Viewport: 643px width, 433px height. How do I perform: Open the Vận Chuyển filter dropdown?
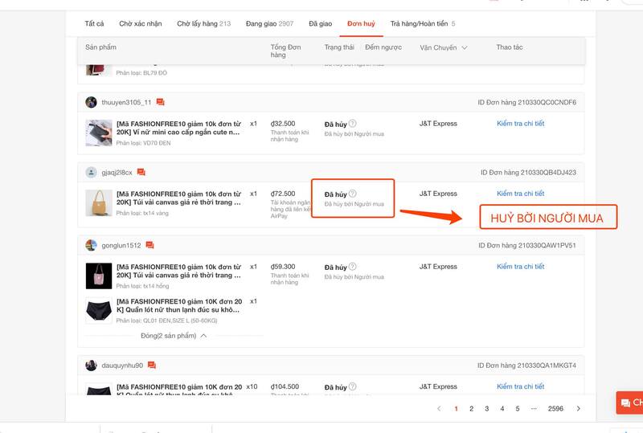click(x=443, y=48)
